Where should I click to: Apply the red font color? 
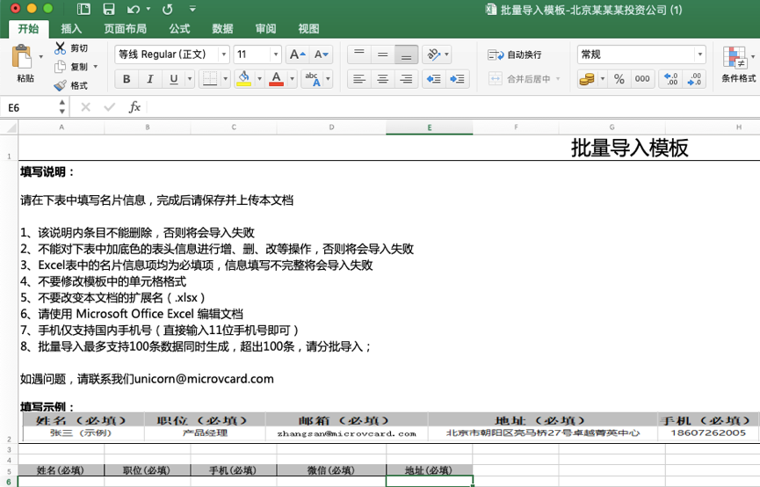[276, 78]
